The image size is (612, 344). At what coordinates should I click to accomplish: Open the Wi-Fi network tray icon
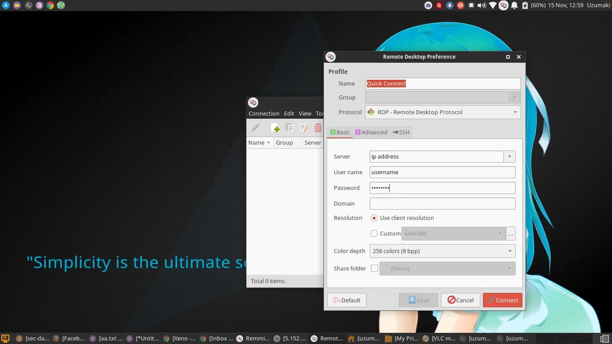tap(493, 5)
